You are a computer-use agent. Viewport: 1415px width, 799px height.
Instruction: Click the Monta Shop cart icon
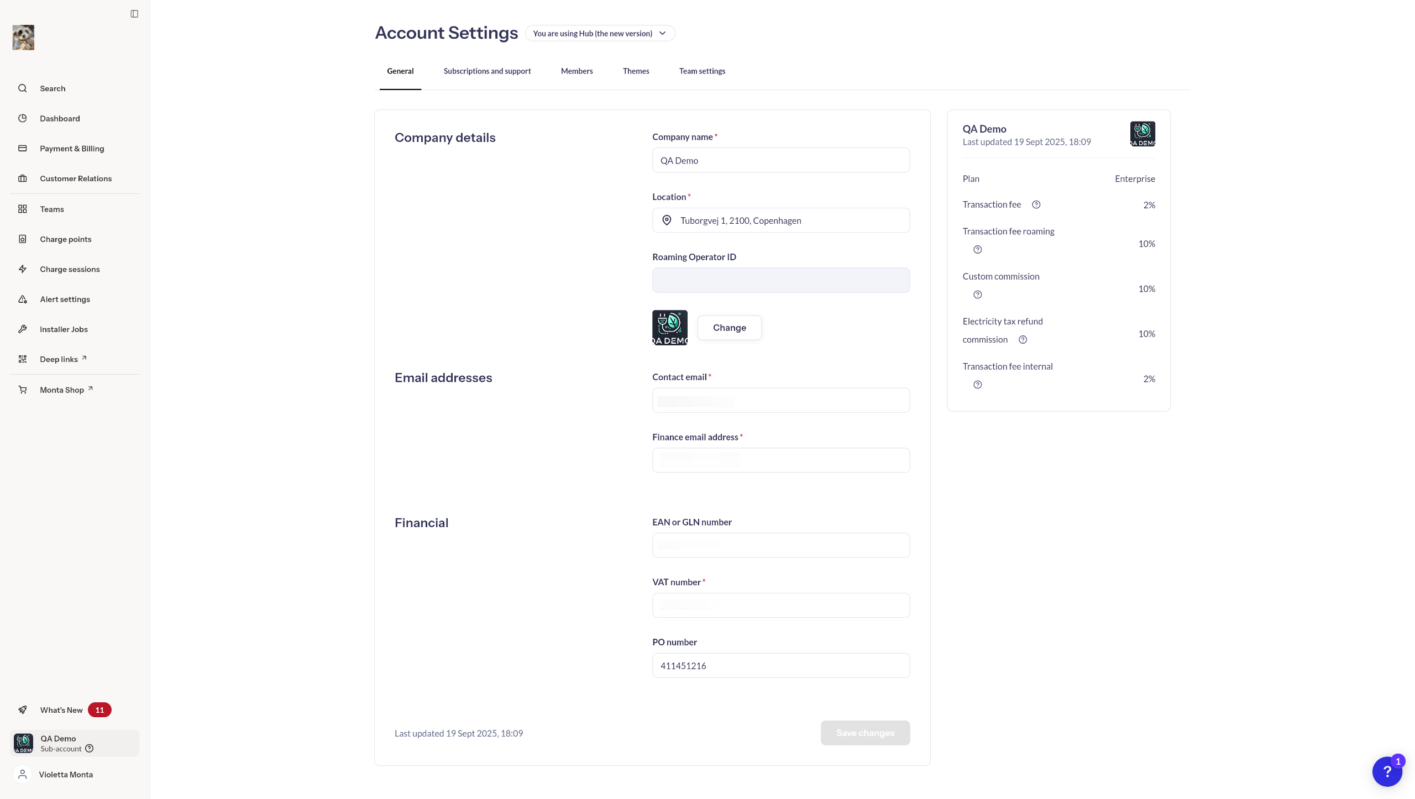(23, 390)
